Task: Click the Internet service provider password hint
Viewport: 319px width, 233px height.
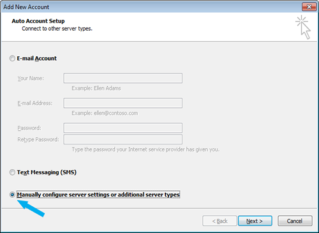Action: tap(145, 149)
